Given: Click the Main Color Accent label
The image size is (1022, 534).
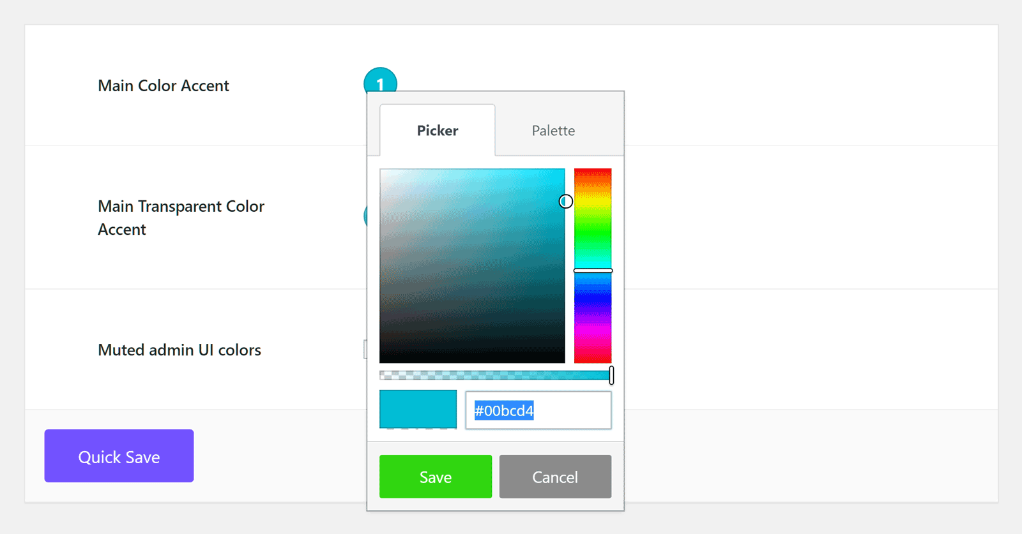Looking at the screenshot, I should [x=163, y=85].
